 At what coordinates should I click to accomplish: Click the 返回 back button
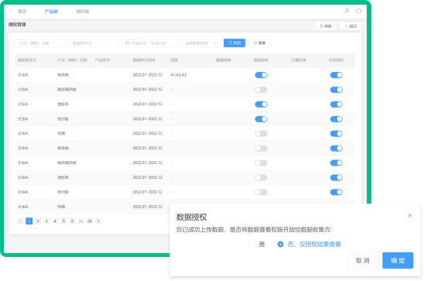coord(350,26)
